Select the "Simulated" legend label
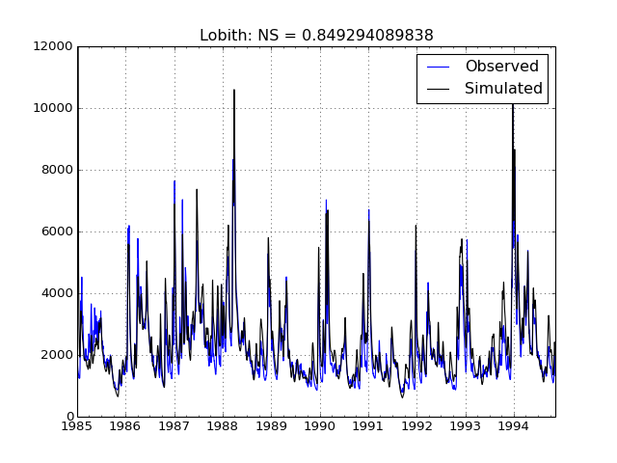Viewport: 617px width, 463px height. tap(503, 89)
